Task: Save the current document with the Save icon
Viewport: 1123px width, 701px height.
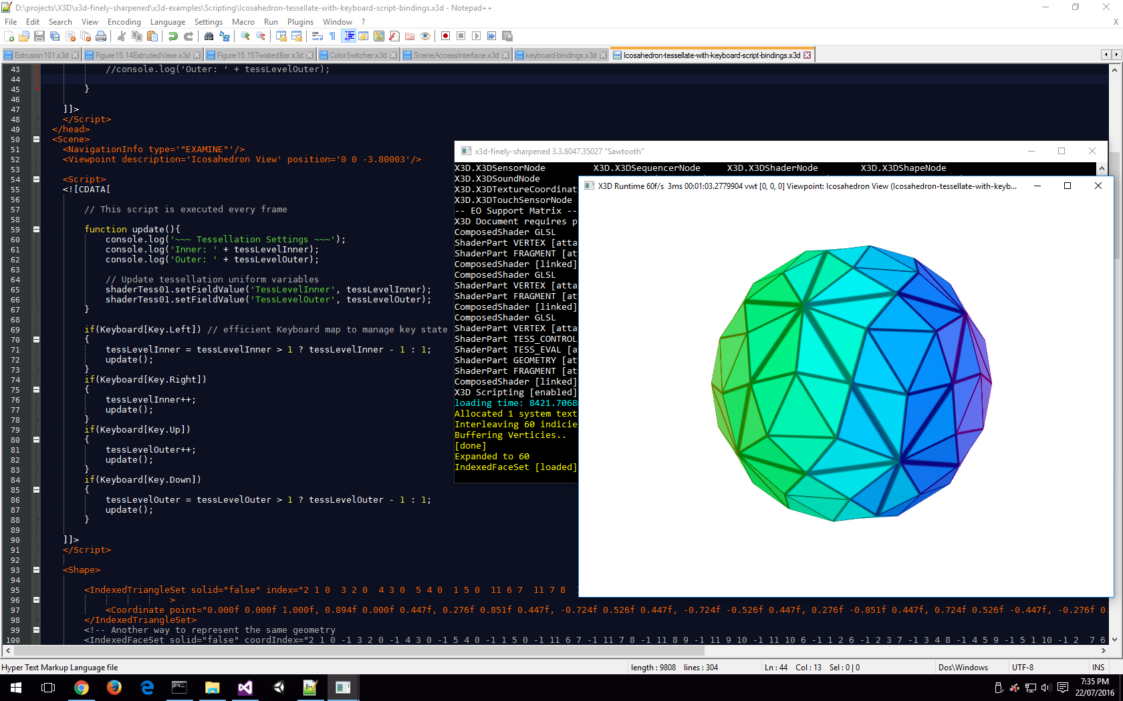Action: click(x=39, y=36)
